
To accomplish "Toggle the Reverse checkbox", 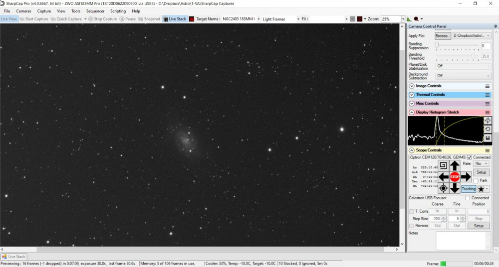I will (411, 226).
